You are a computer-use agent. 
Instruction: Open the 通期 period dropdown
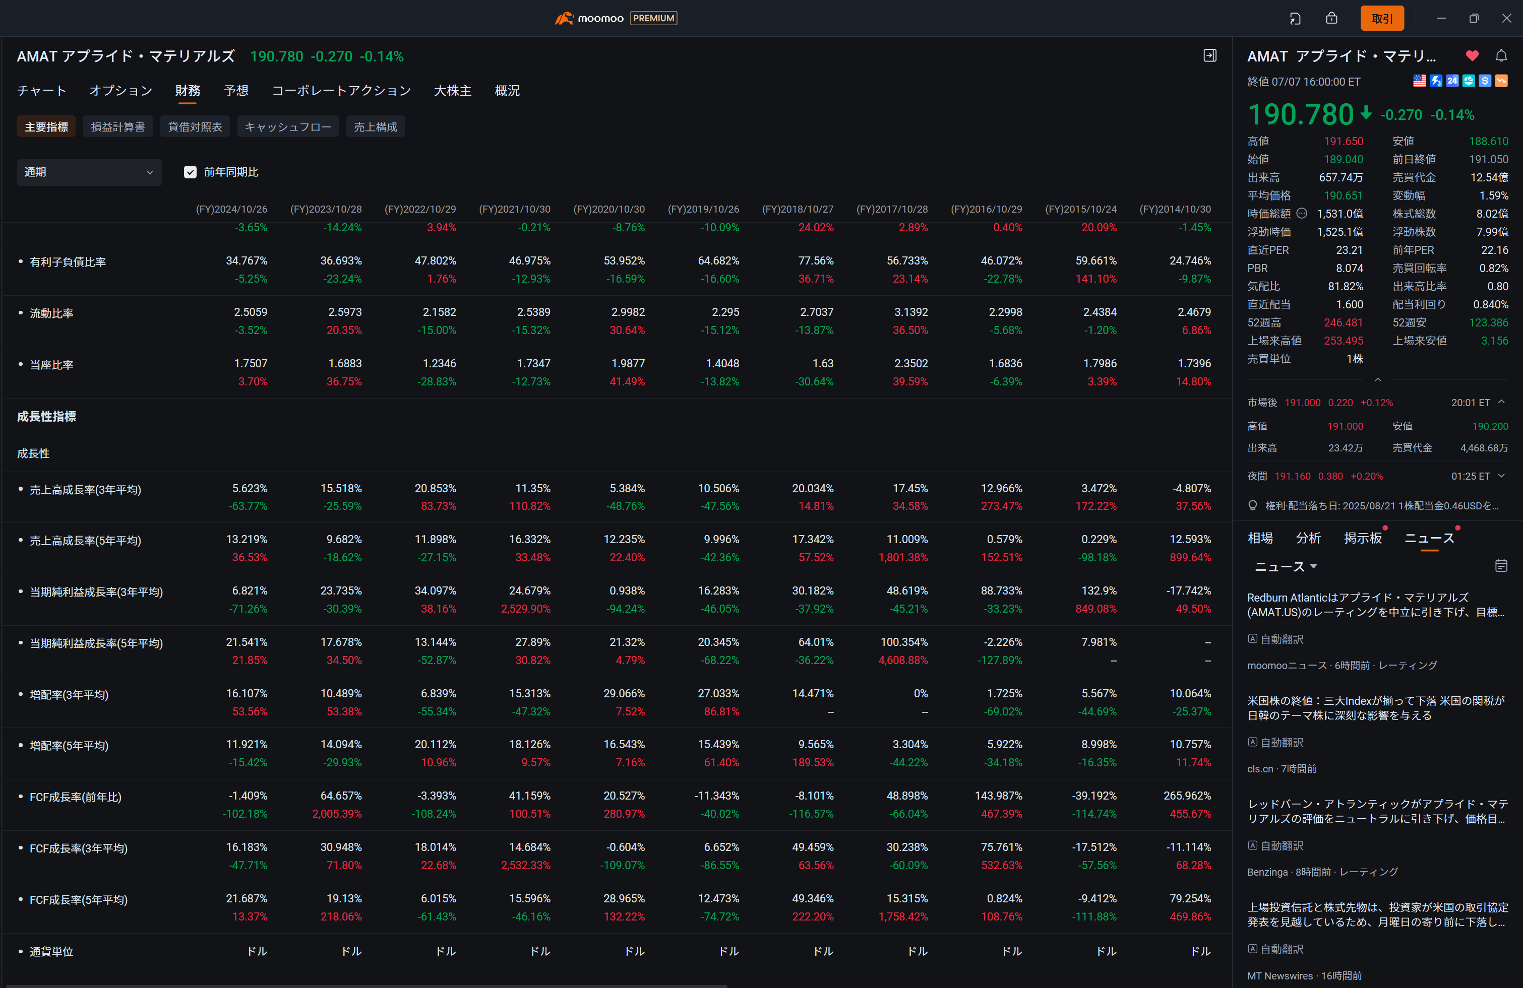click(x=90, y=172)
